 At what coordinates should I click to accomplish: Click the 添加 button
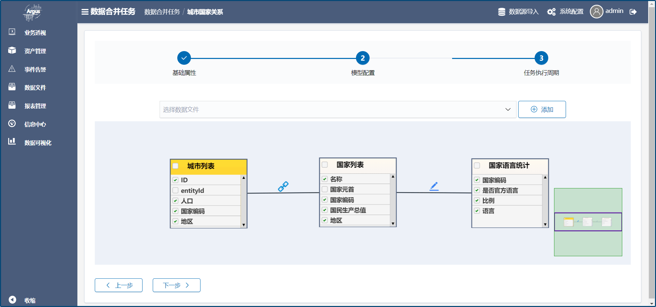click(x=542, y=109)
